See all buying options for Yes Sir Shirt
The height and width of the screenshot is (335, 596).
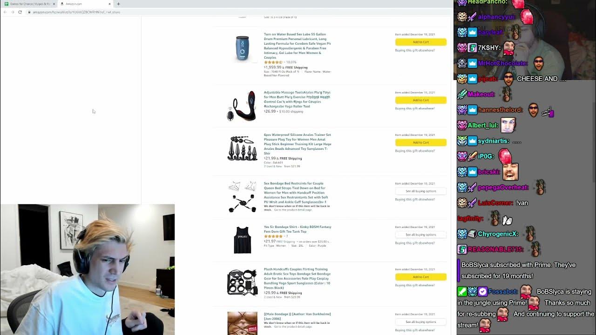[420, 234]
